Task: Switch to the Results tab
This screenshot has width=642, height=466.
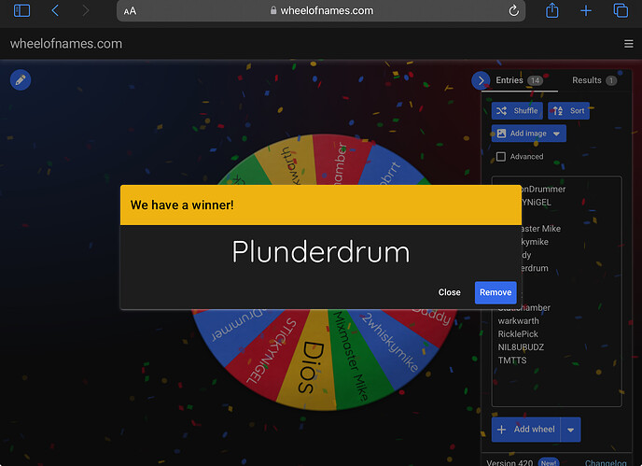Action: [594, 80]
